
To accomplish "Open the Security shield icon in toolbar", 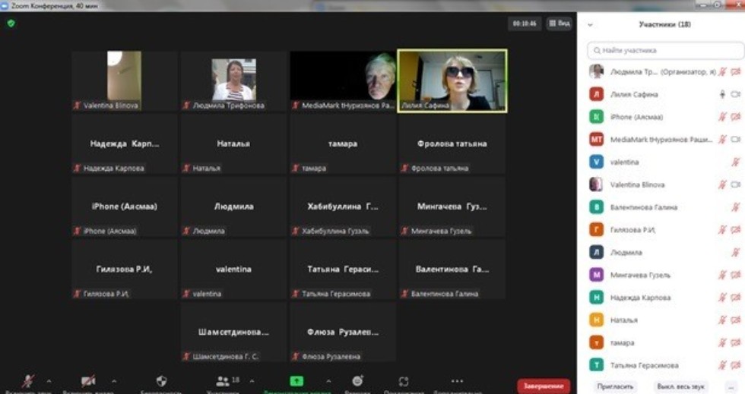I will [x=160, y=382].
